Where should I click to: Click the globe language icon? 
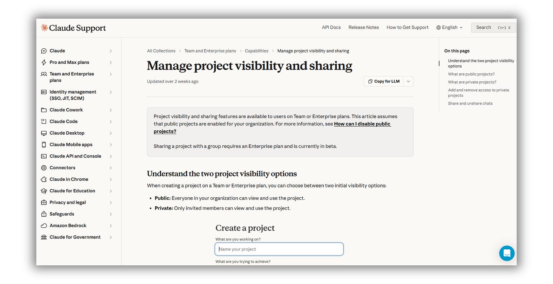(439, 27)
